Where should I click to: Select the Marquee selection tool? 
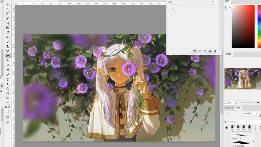8,9
